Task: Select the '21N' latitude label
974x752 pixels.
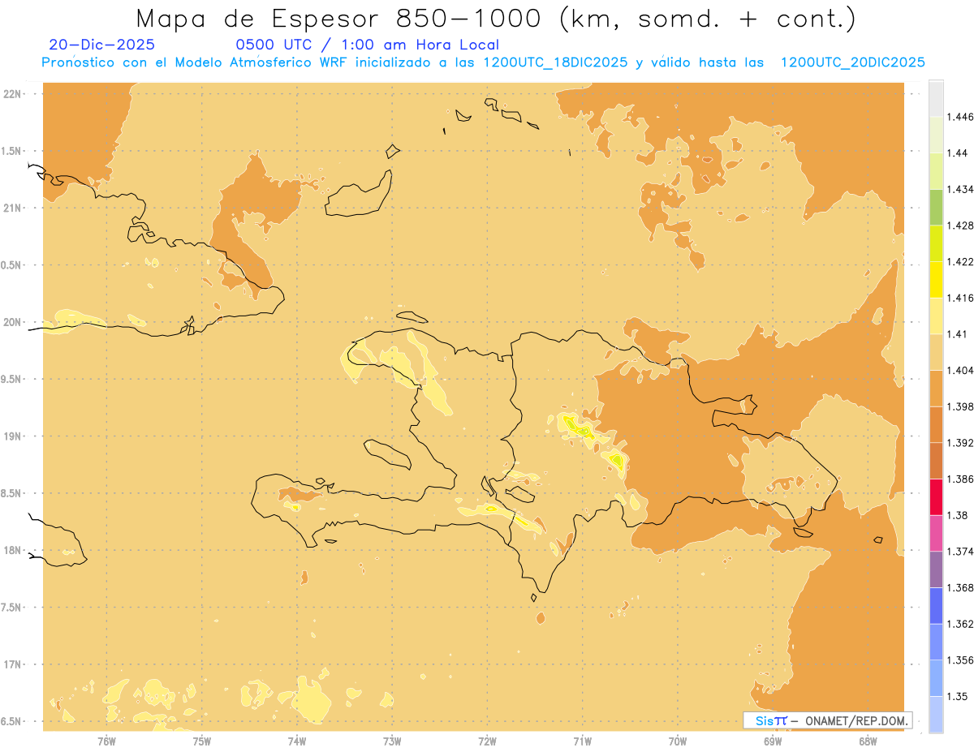Action: point(13,208)
